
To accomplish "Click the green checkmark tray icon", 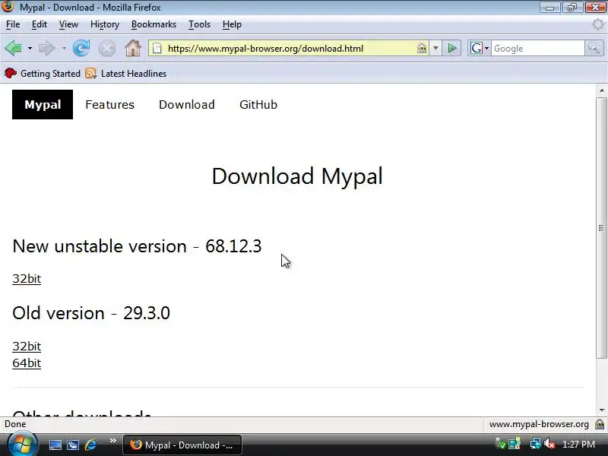I will 501,443.
